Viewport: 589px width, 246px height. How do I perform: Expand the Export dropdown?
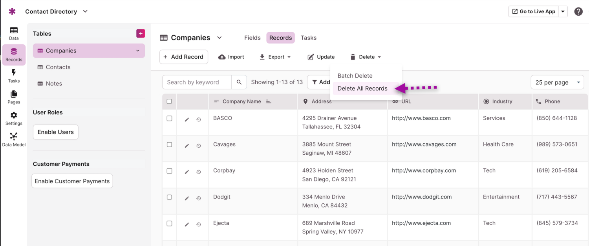tap(275, 57)
